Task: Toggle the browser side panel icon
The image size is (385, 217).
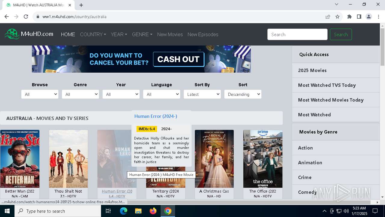Action: coord(359,17)
